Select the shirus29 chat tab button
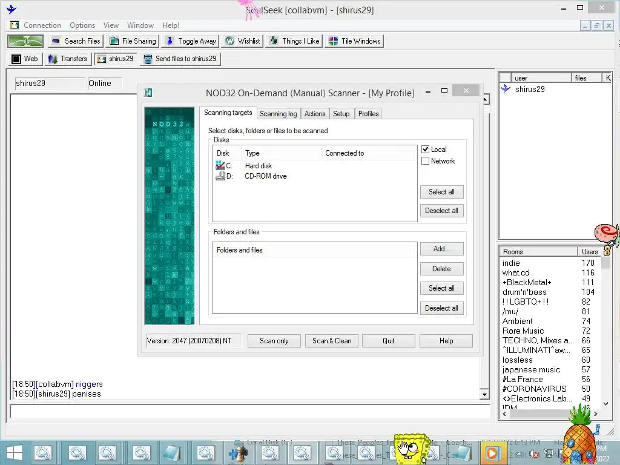The width and height of the screenshot is (620, 465). click(x=116, y=59)
